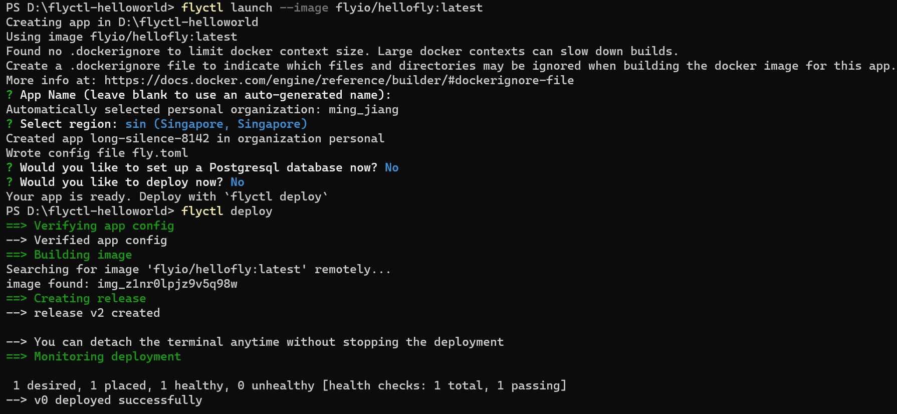Click the 'Using image flyio/hellofly:latest' line
The image size is (897, 414).
point(121,37)
